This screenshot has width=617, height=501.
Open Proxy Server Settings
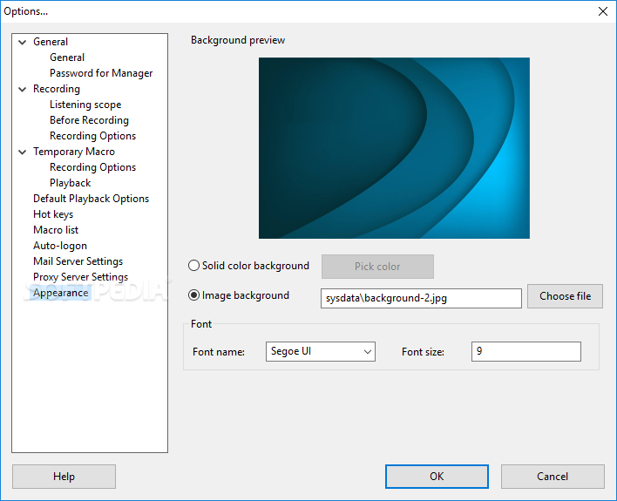click(81, 277)
